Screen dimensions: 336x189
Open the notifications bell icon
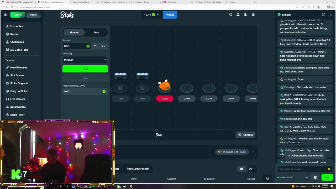[245, 15]
